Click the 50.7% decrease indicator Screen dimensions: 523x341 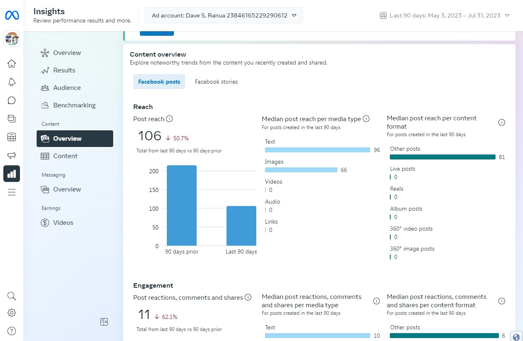pyautogui.click(x=177, y=138)
